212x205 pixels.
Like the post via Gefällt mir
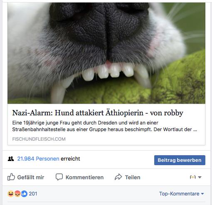26,177
